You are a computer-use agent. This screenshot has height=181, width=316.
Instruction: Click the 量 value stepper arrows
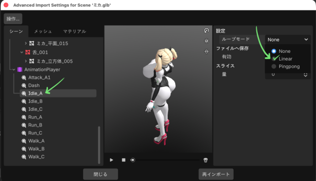tap(305, 75)
